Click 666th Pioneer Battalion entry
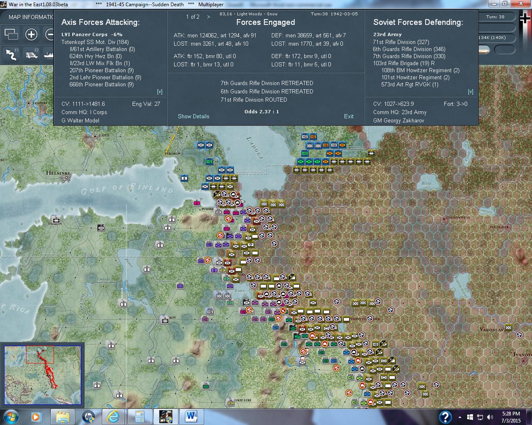Viewport: 532px width, 425px height. pos(101,84)
